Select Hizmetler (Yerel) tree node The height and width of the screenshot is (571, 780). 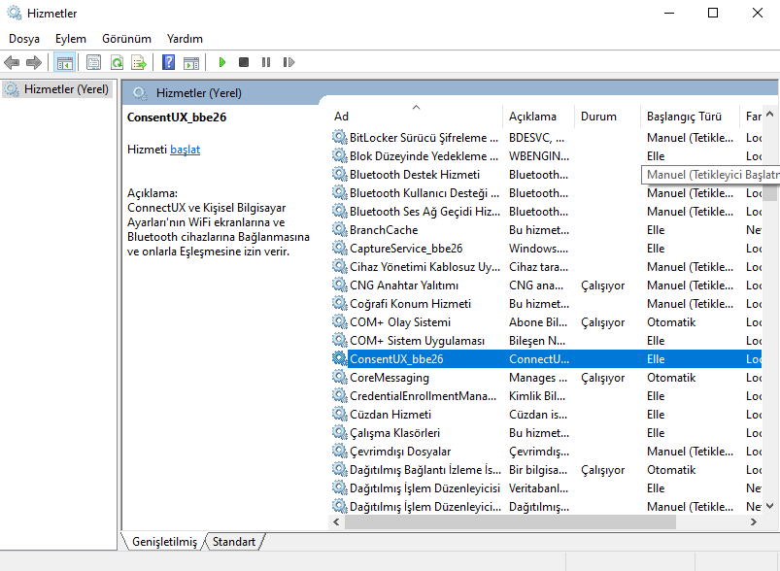point(56,89)
